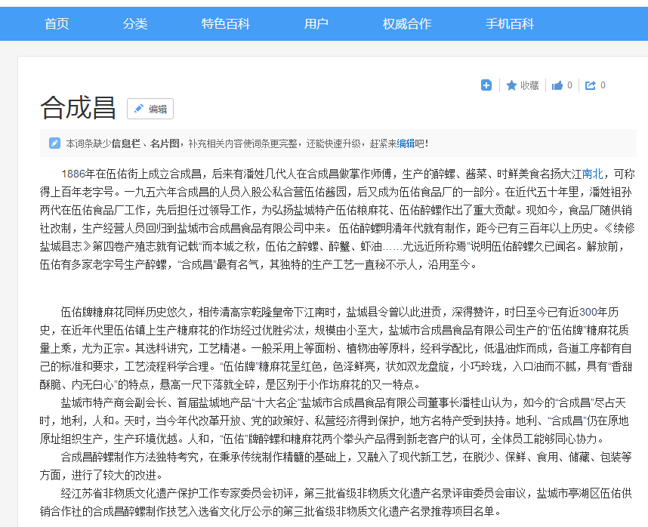Open the 首页 navigation item
Screen dimensions: 648x527
click(57, 24)
